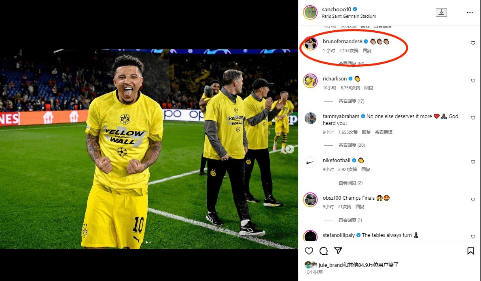Open nikefootball profile avatar
The width and height of the screenshot is (481, 281).
coord(310,163)
